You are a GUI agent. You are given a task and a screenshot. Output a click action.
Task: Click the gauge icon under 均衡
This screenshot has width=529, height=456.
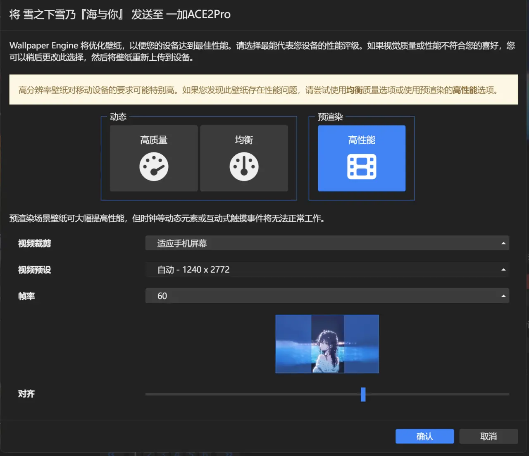coord(244,167)
